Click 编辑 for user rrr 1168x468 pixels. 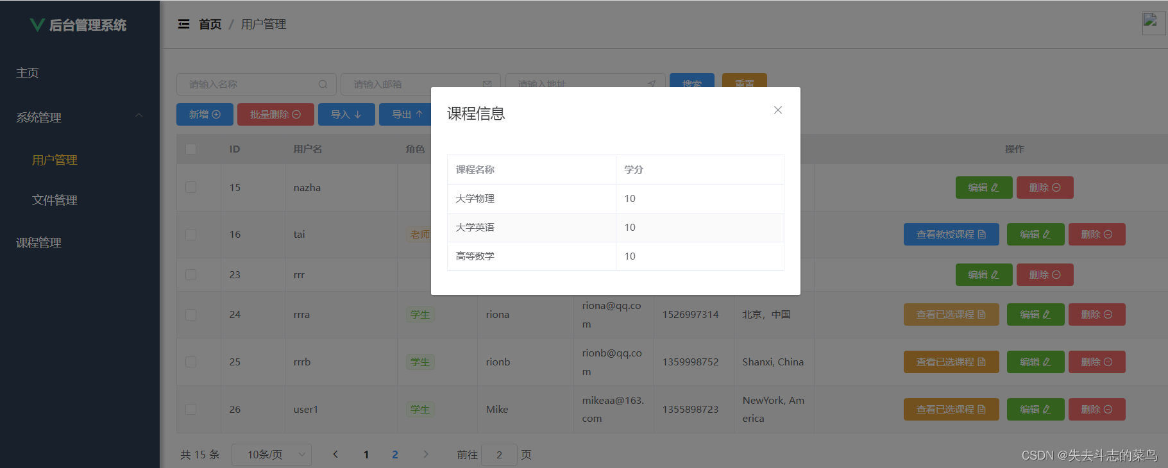point(984,275)
